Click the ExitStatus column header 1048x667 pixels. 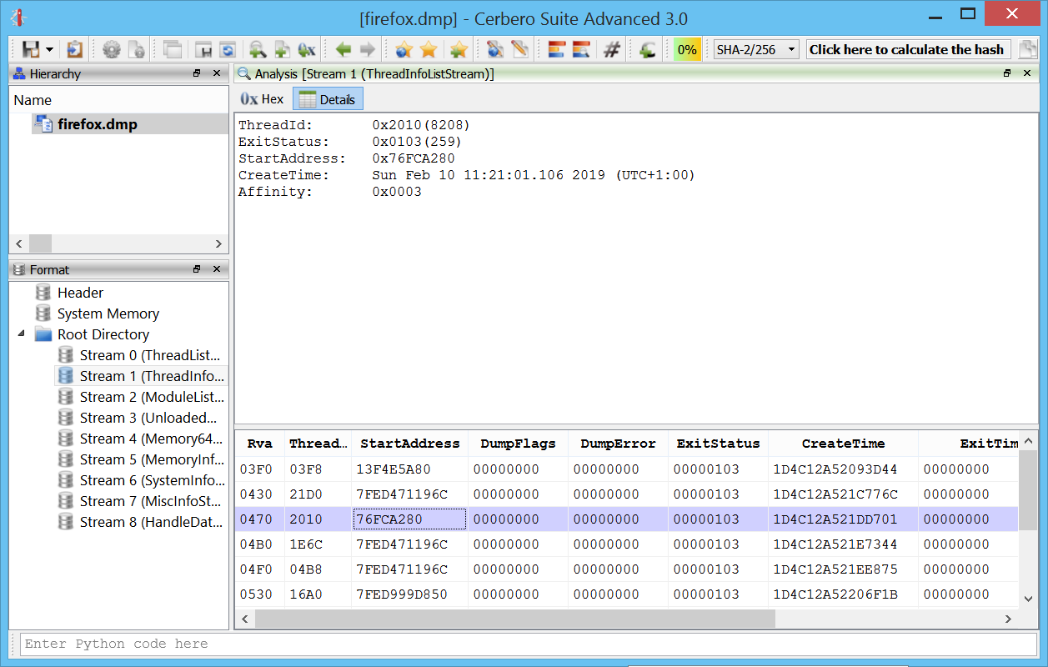718,444
